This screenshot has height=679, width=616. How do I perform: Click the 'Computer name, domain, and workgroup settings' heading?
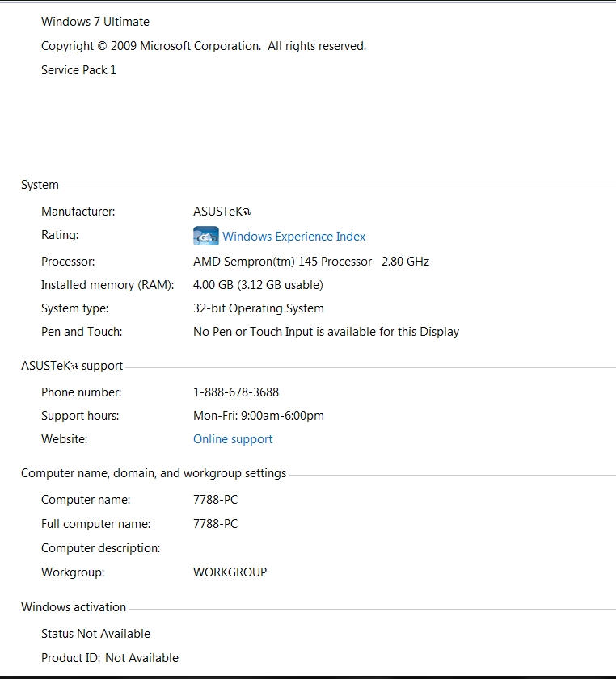tap(154, 473)
